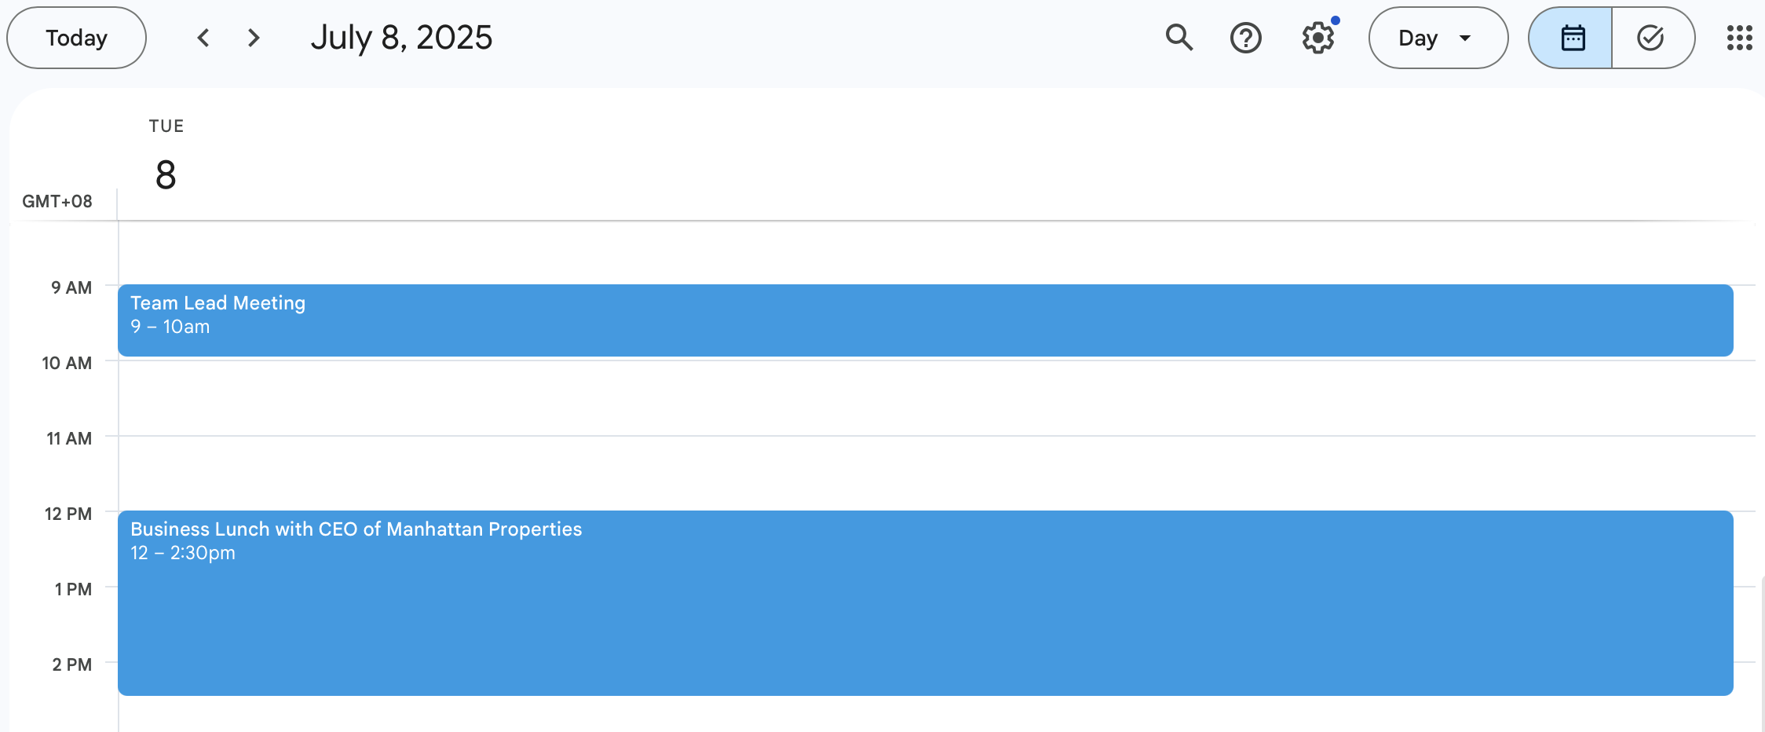
Task: Click the July 8, 2025 date title
Action: 401,38
